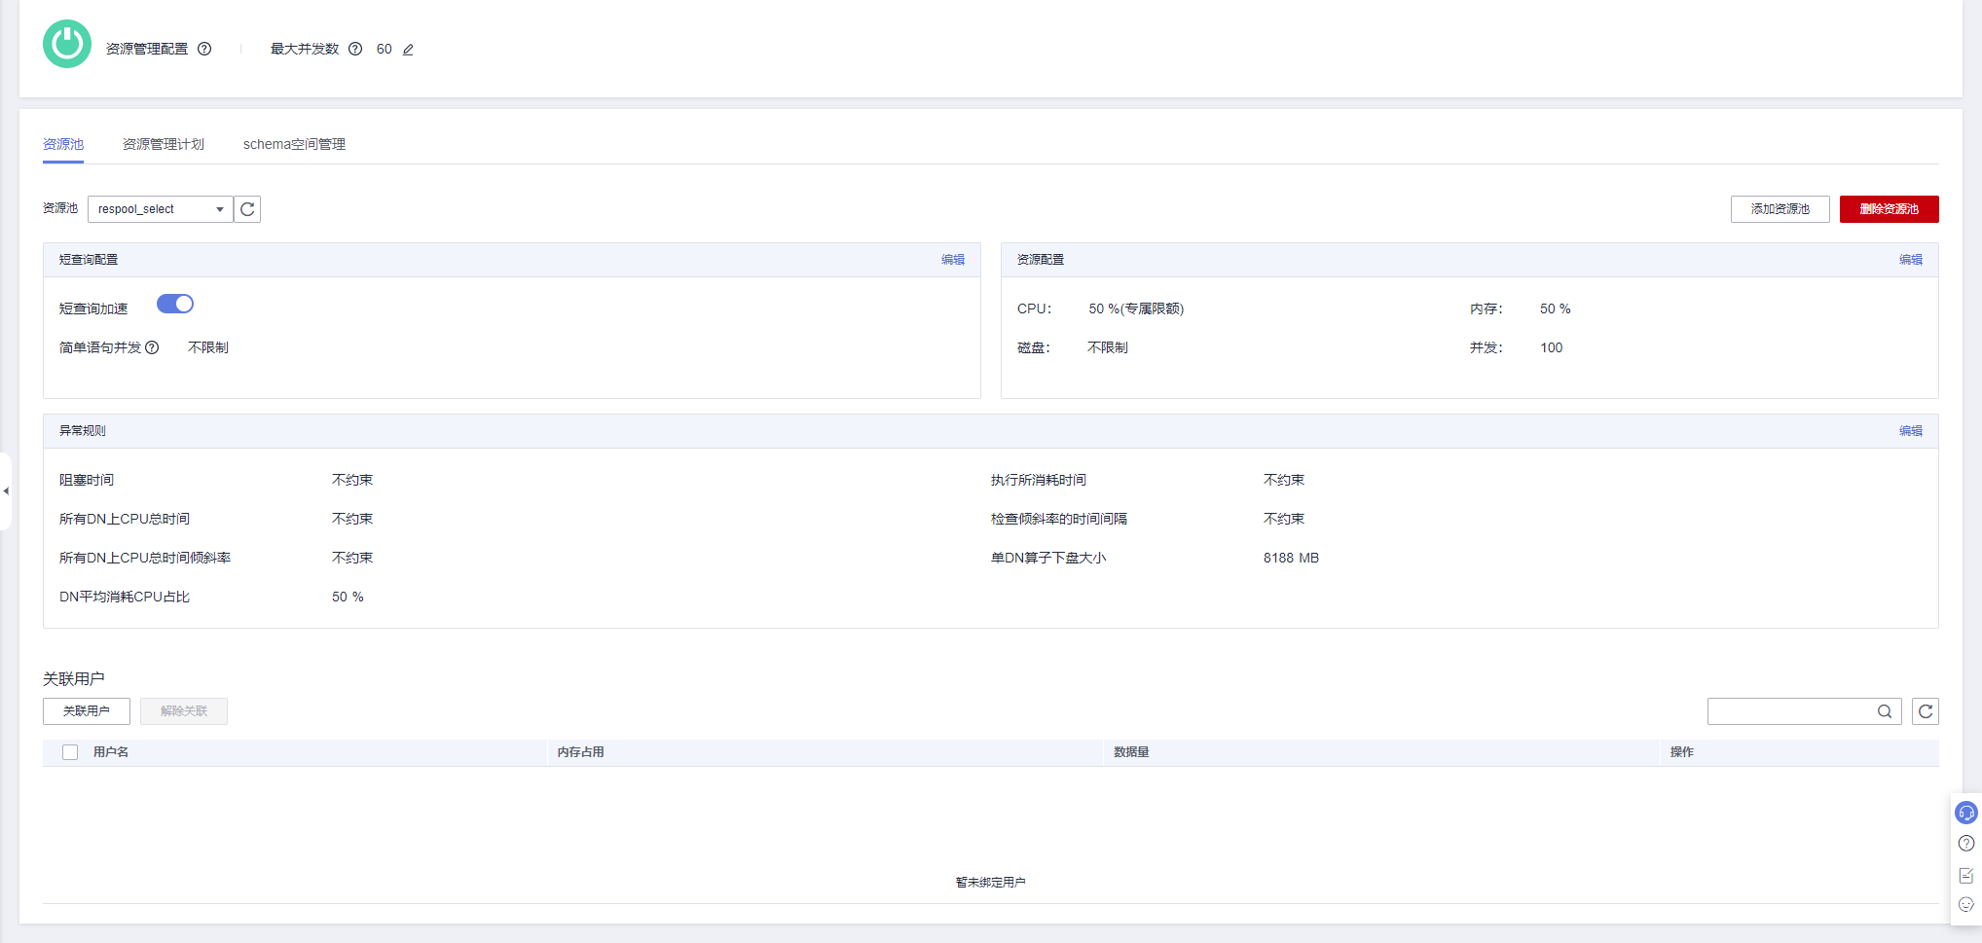Click the 添加资源池 button

click(1780, 209)
